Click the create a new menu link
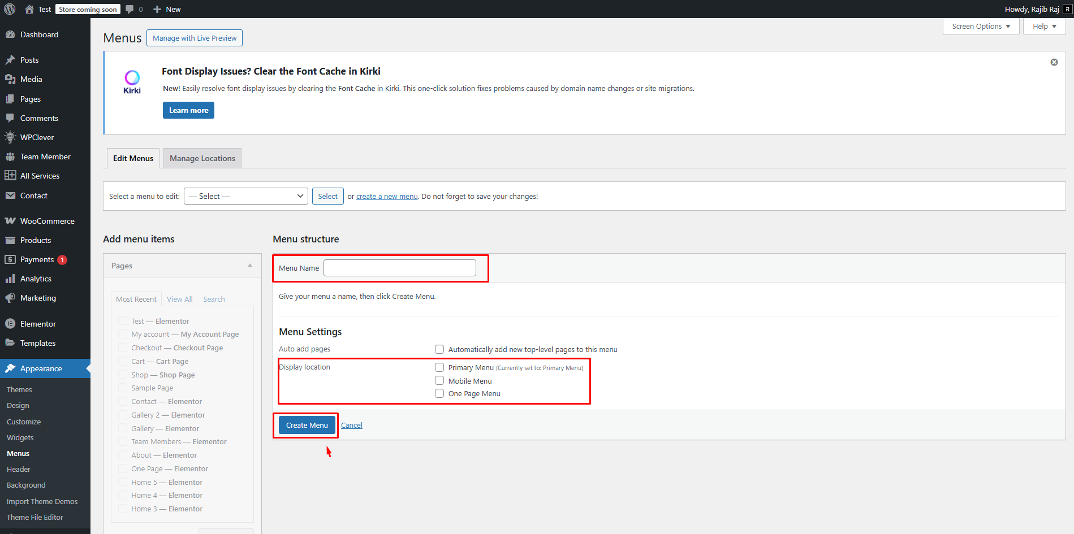This screenshot has height=534, width=1074. [x=387, y=196]
